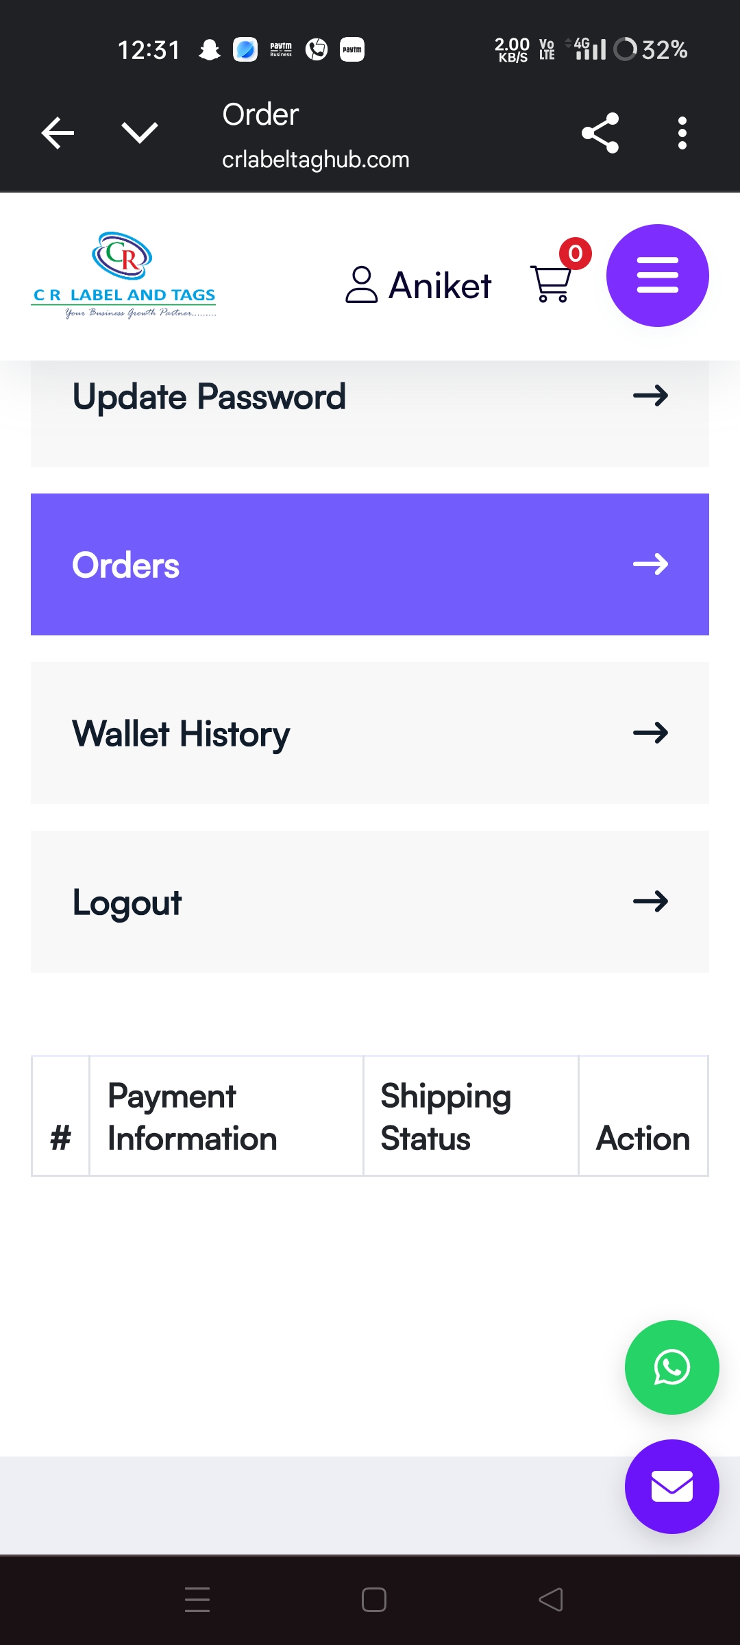
Task: Open the shopping cart
Action: tap(552, 282)
